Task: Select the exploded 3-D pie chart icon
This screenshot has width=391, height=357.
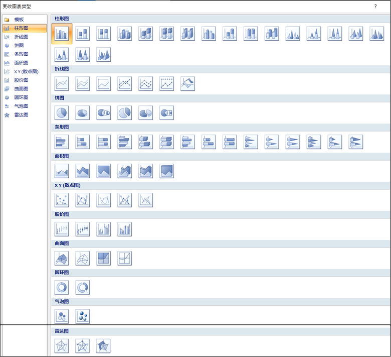Action: point(146,112)
